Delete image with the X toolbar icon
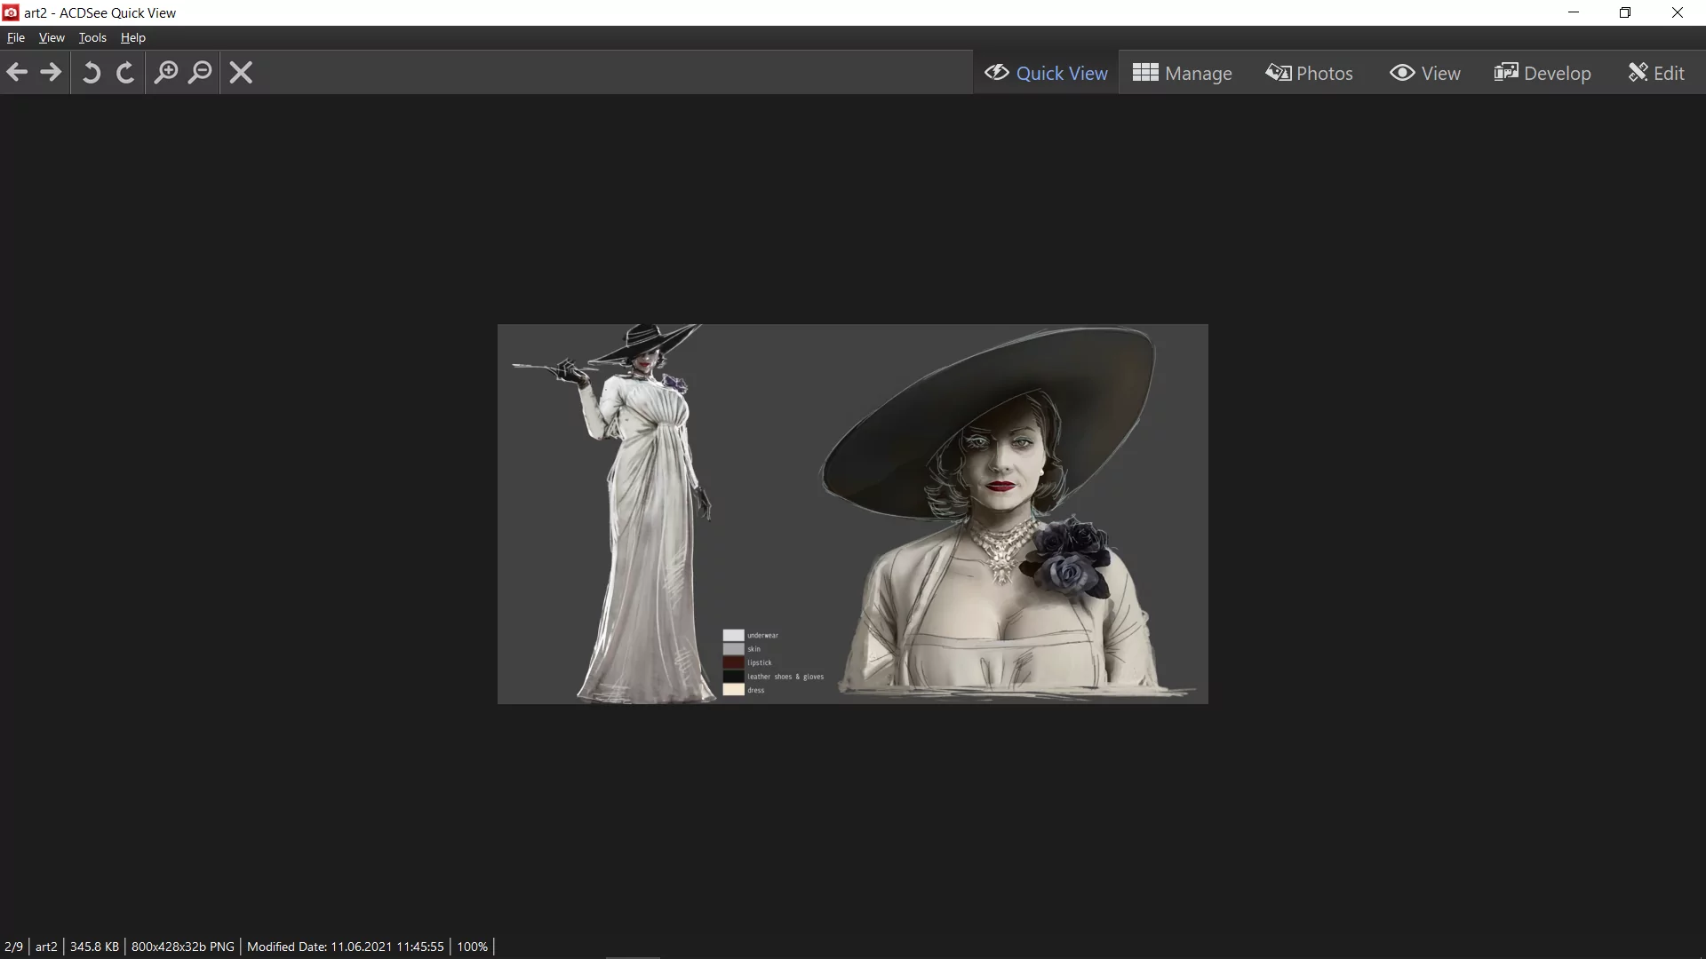This screenshot has width=1706, height=959. pyautogui.click(x=241, y=73)
